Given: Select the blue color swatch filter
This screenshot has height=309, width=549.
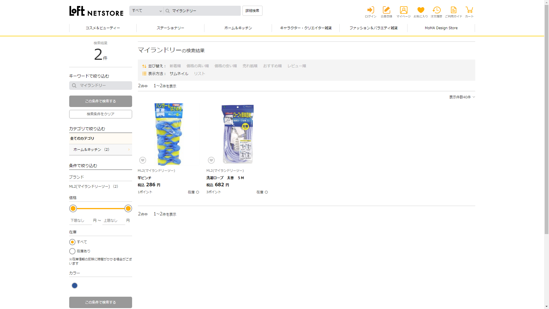Looking at the screenshot, I should 75,286.
